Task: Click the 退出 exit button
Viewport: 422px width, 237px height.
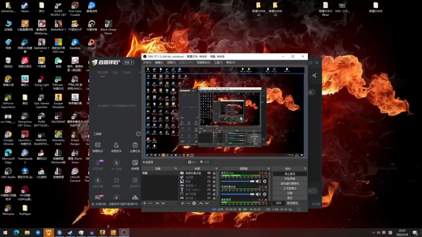Action: click(290, 198)
